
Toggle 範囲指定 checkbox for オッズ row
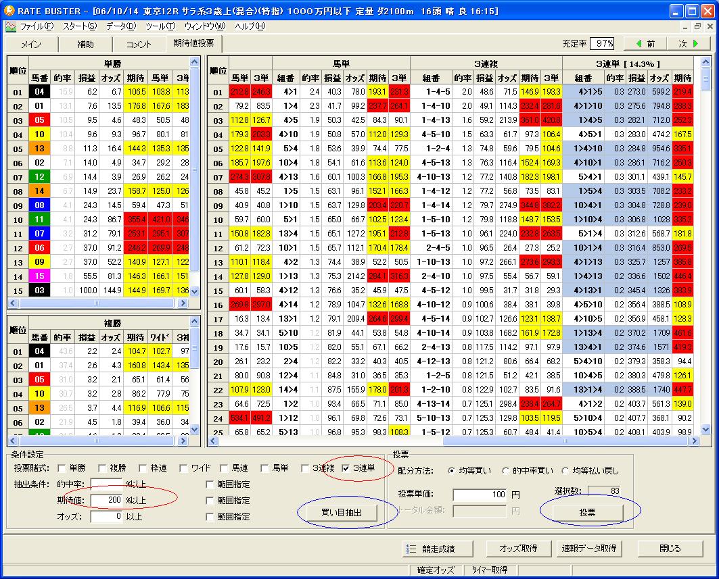pos(210,517)
